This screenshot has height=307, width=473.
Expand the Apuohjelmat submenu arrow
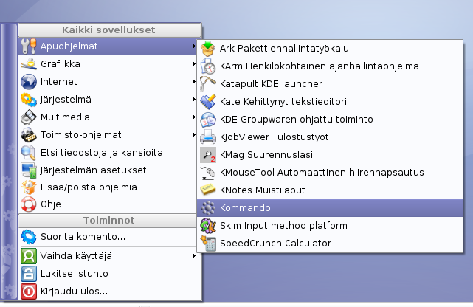point(193,46)
